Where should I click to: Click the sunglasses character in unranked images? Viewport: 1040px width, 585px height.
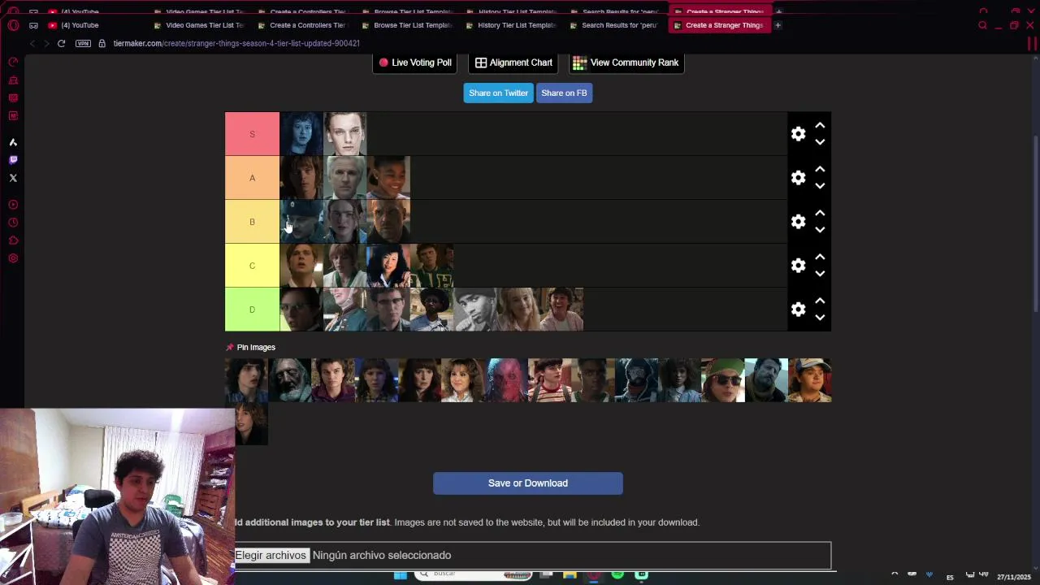(x=722, y=380)
